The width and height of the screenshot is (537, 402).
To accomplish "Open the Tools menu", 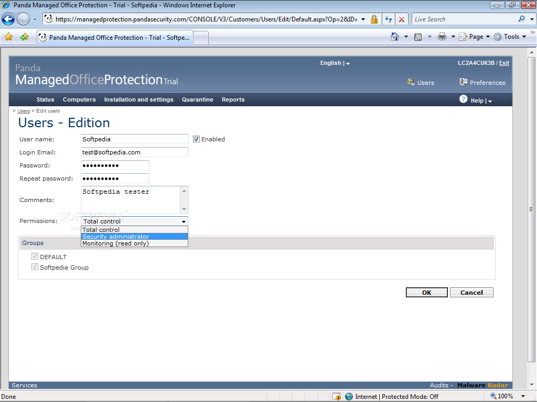I will point(510,37).
